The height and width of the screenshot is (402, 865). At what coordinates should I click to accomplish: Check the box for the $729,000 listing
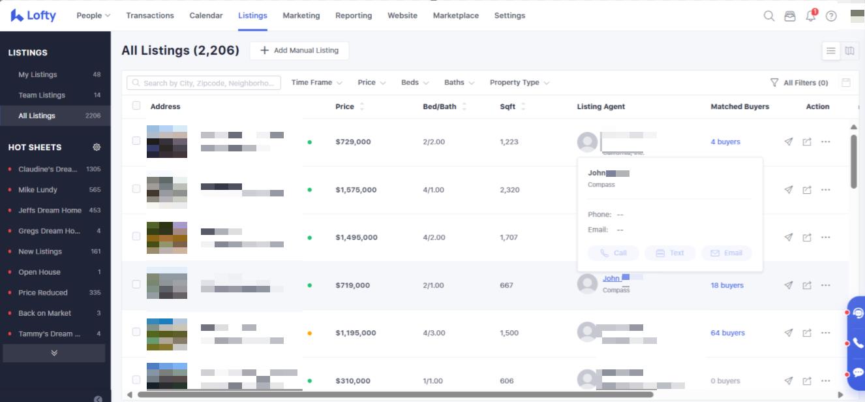[136, 141]
